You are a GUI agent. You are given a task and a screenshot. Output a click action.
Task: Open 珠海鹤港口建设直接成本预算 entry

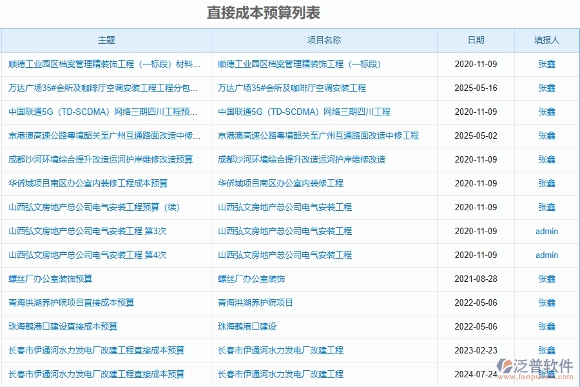62,326
